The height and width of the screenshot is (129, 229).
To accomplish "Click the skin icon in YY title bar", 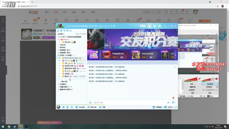I will click(x=165, y=26).
